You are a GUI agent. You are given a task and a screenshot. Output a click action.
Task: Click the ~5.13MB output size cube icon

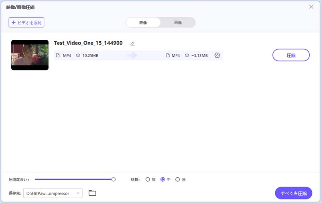(x=187, y=55)
